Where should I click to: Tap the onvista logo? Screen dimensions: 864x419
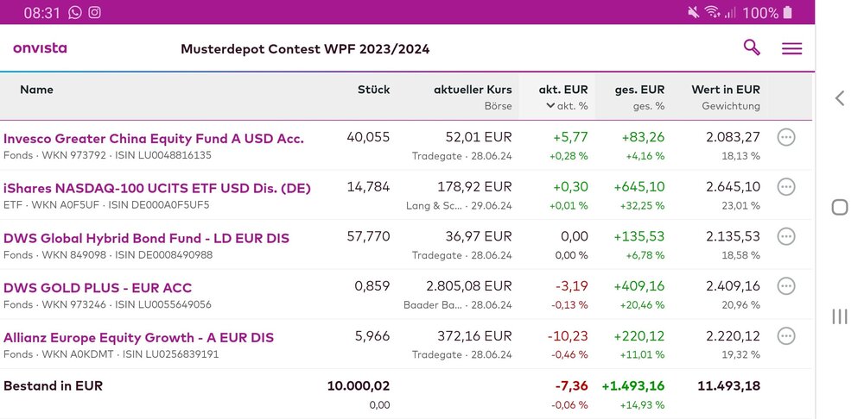pos(40,48)
